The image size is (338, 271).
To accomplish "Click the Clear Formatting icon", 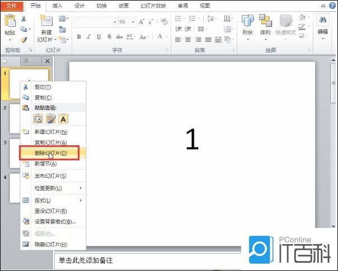I will [x=165, y=22].
